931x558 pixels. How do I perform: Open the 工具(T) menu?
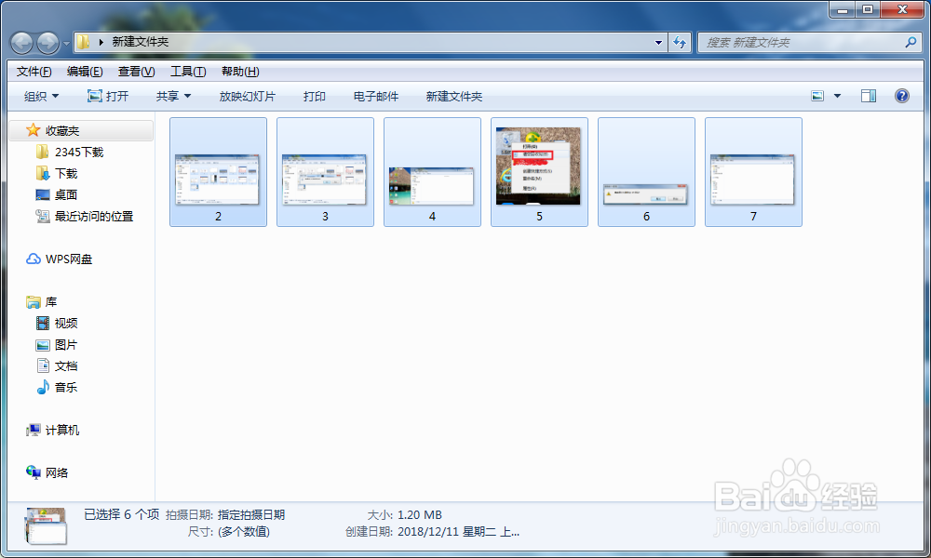tap(188, 72)
